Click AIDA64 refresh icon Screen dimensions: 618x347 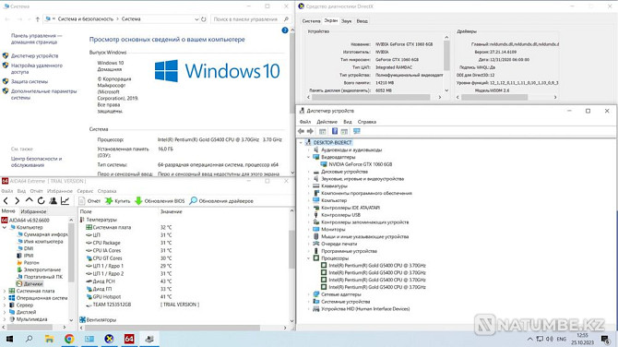coord(41,200)
